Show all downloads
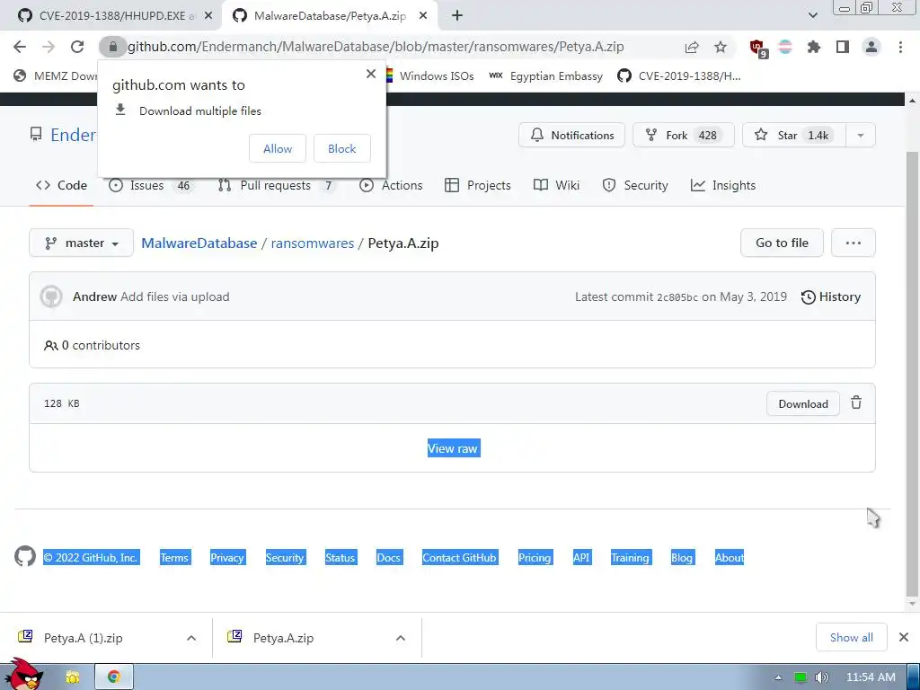The width and height of the screenshot is (920, 690). pos(851,637)
